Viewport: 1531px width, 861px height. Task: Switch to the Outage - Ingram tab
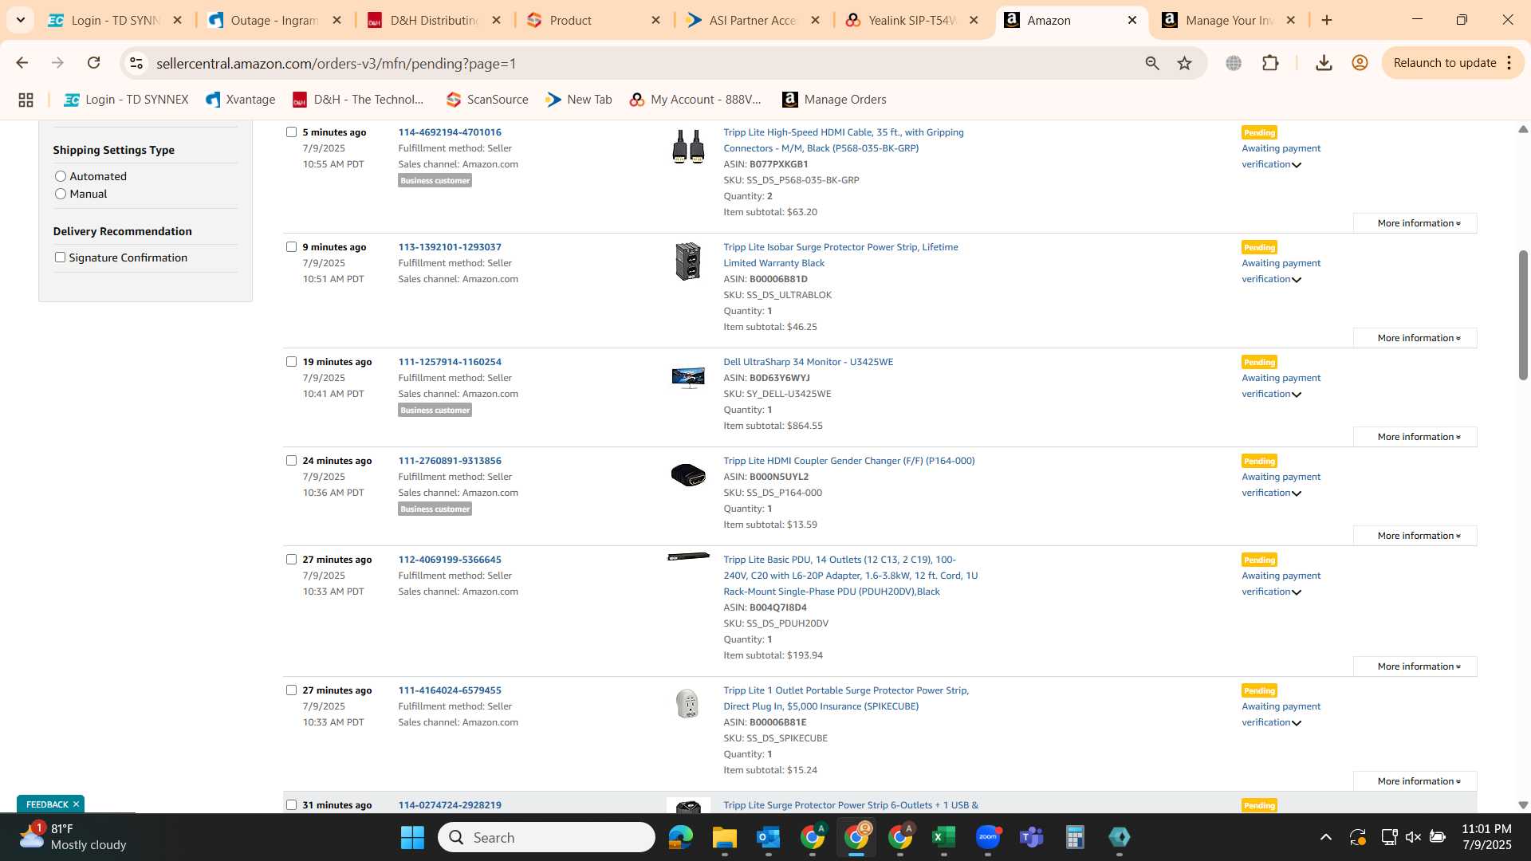pyautogui.click(x=274, y=20)
